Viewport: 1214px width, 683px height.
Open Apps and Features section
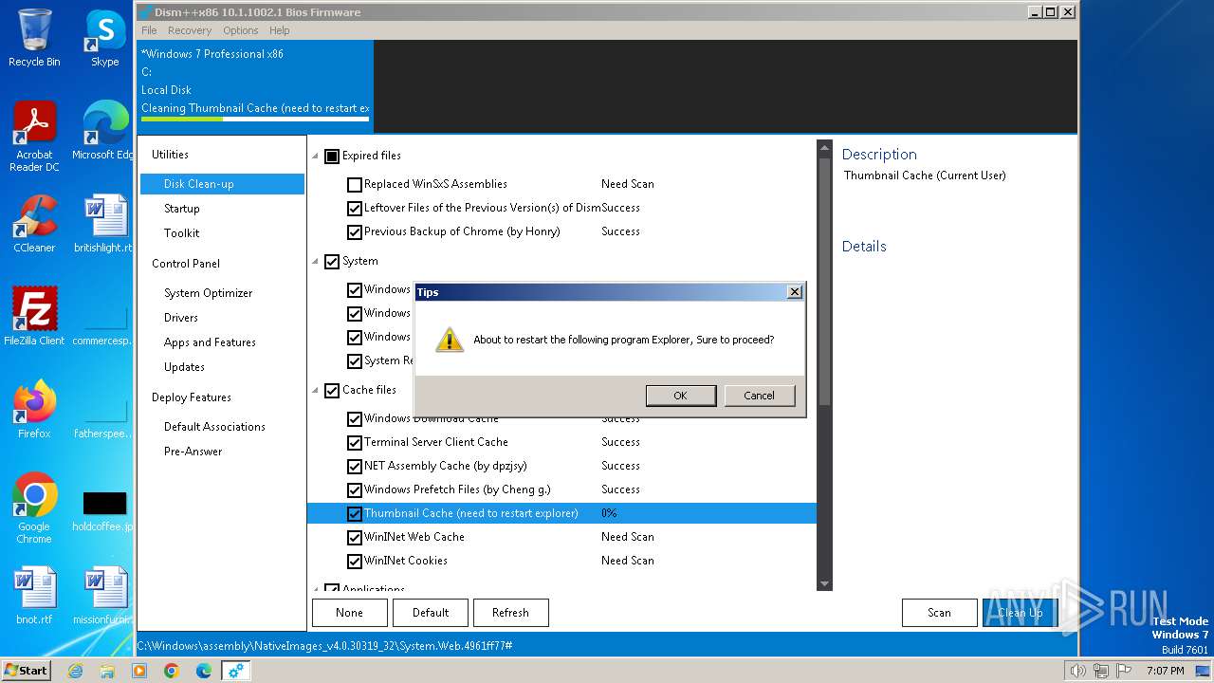(x=210, y=342)
